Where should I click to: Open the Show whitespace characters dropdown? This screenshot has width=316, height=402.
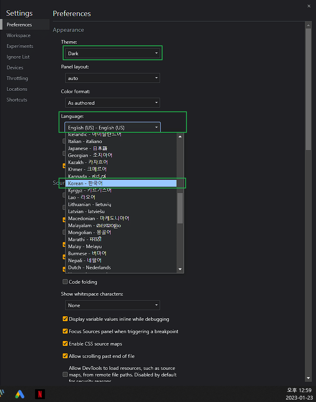[x=113, y=306]
